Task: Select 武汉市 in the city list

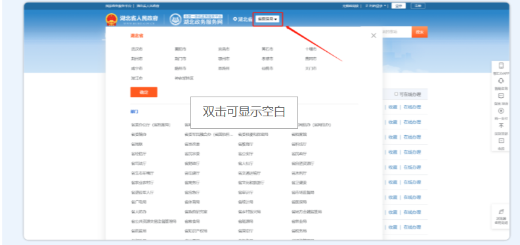Action: [137, 49]
